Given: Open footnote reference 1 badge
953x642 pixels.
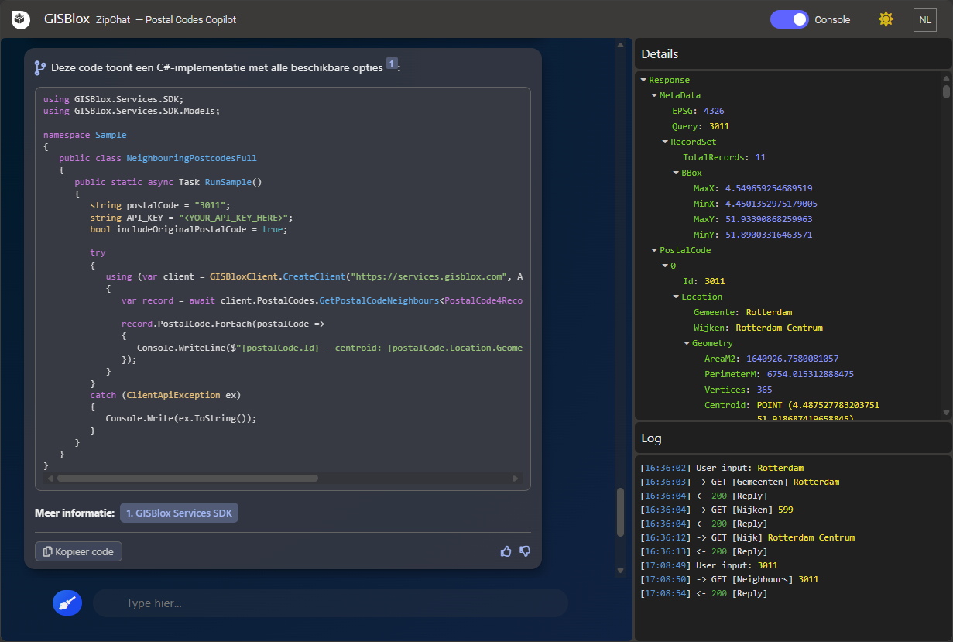Looking at the screenshot, I should click(x=392, y=64).
